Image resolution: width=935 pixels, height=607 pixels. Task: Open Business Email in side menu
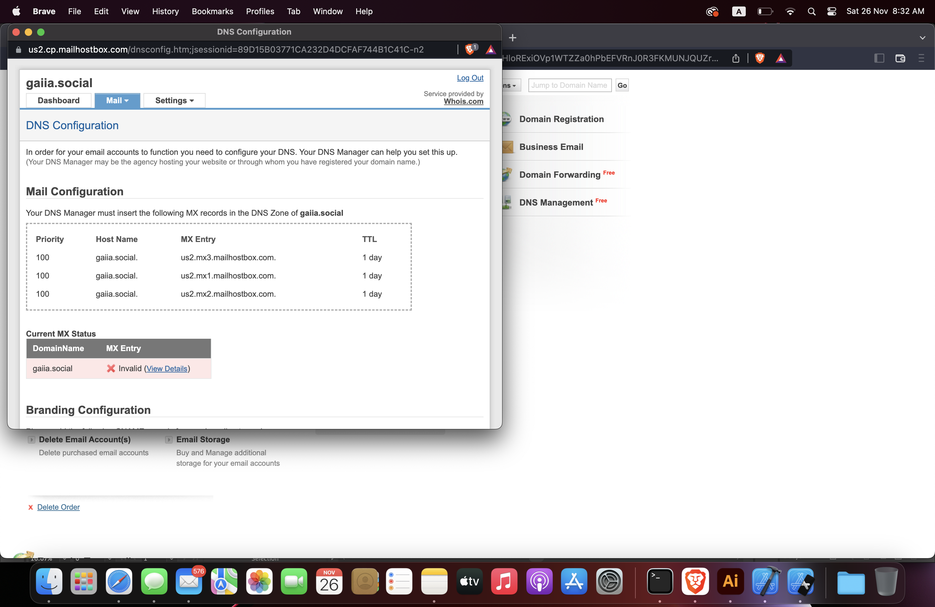551,147
